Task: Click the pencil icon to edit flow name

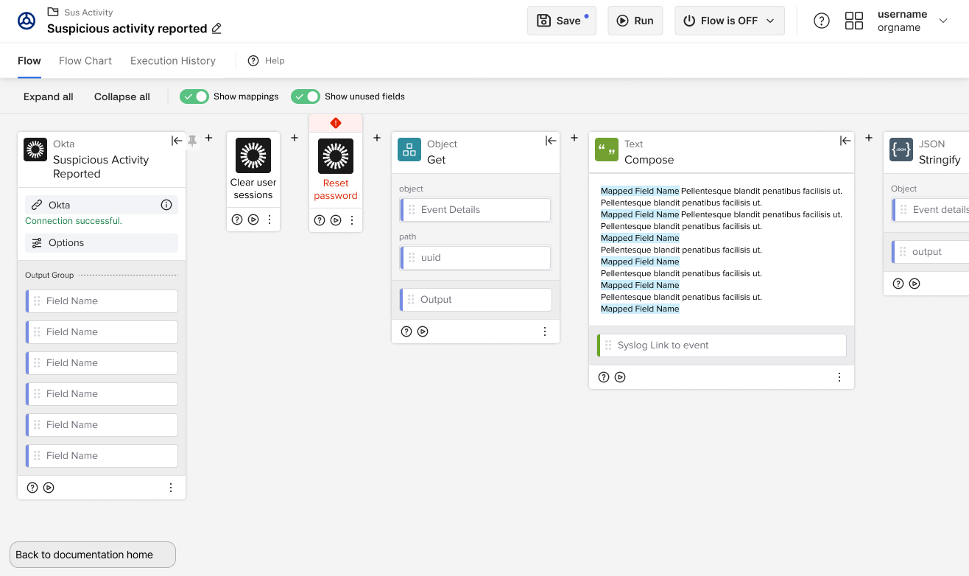Action: click(x=216, y=29)
